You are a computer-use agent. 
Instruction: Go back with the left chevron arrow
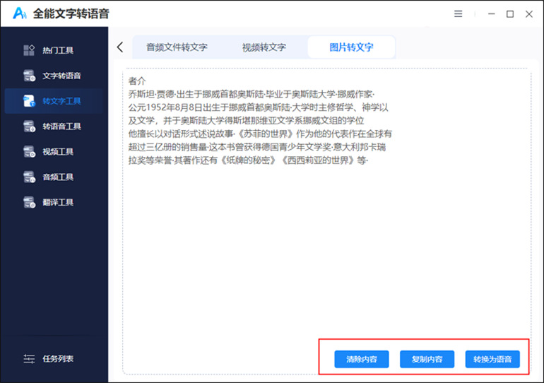(x=120, y=47)
